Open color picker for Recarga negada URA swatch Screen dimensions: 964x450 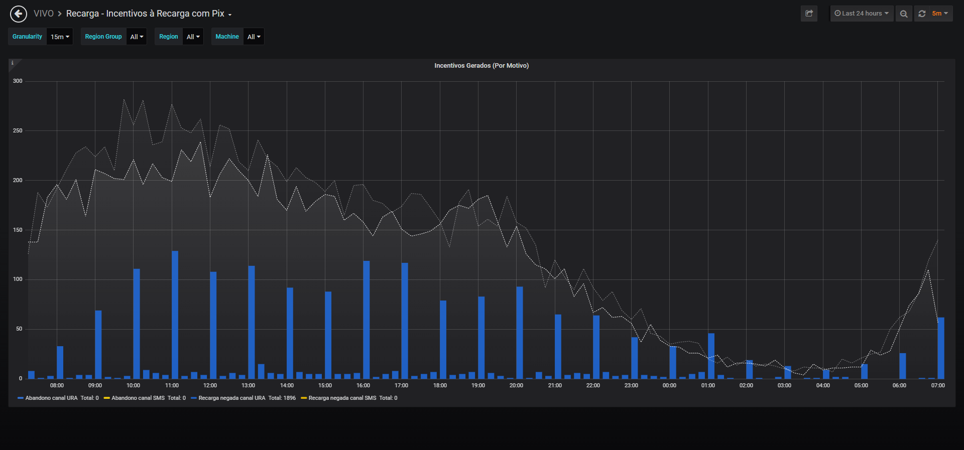(194, 398)
